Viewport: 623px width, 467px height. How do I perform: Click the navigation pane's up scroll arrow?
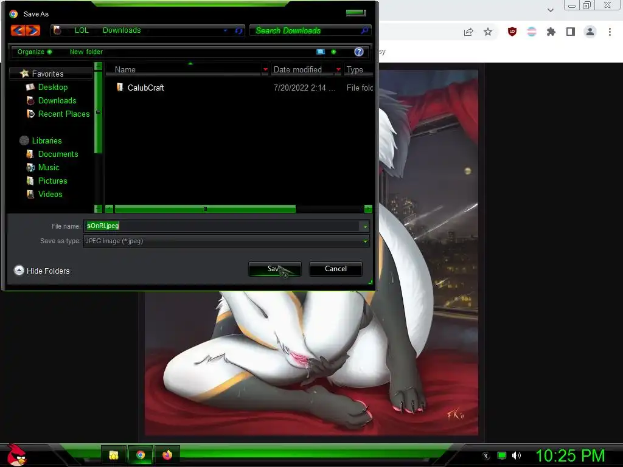[x=98, y=66]
